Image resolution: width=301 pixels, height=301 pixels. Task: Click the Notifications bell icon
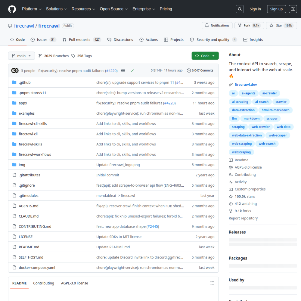point(207,25)
